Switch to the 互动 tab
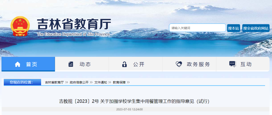The image size is (272, 115). (243, 64)
